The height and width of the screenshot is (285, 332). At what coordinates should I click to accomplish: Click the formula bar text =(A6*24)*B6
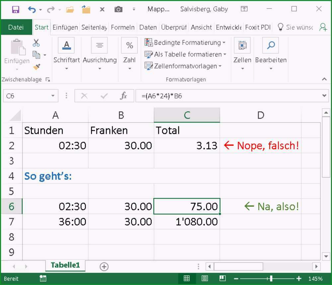tap(162, 96)
